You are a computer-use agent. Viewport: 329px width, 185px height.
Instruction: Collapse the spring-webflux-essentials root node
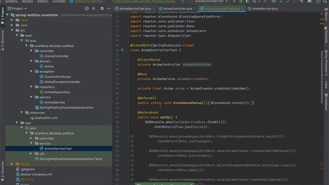pos(8,15)
